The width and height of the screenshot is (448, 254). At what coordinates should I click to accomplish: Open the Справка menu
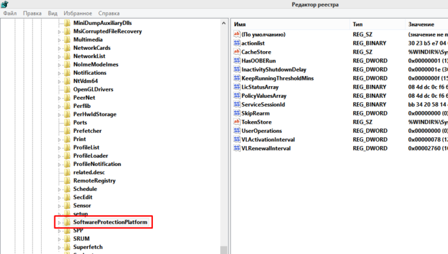109,13
